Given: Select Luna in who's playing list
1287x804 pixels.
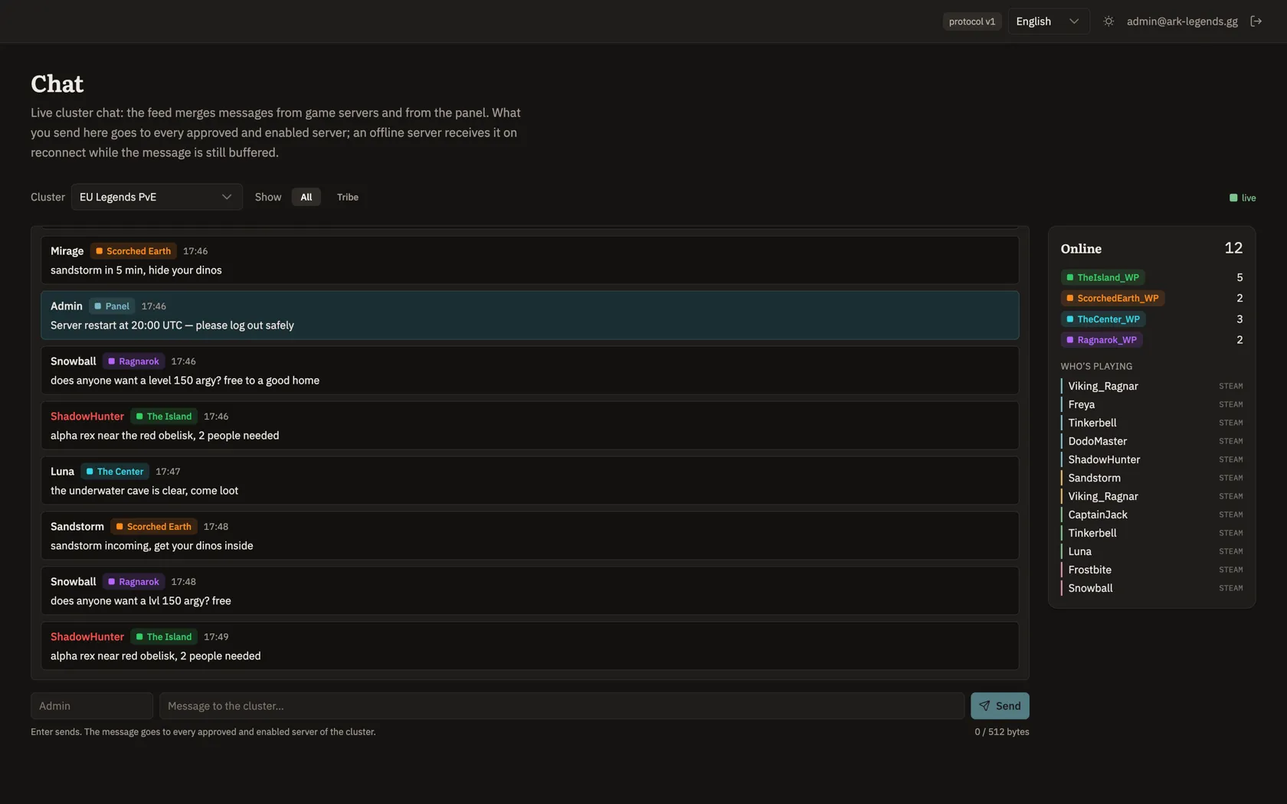Looking at the screenshot, I should pos(1151,551).
